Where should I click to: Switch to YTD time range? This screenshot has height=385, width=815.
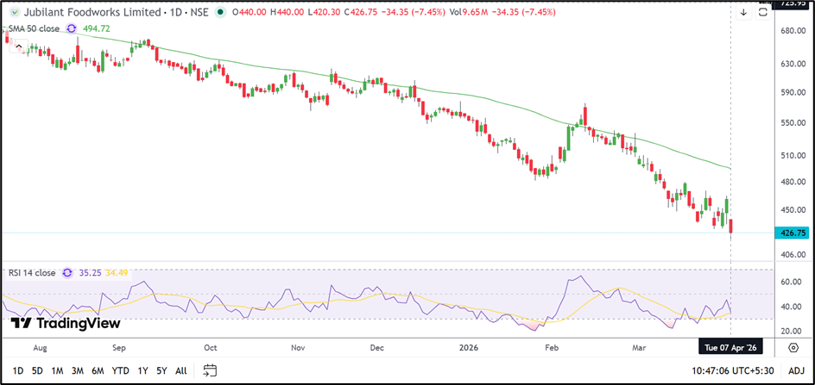[120, 370]
